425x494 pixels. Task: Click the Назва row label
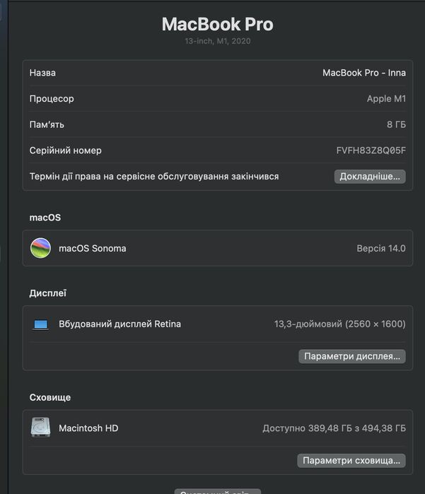42,73
